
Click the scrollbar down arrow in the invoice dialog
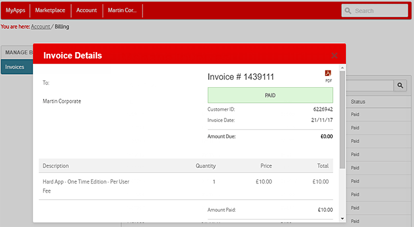(x=342, y=218)
